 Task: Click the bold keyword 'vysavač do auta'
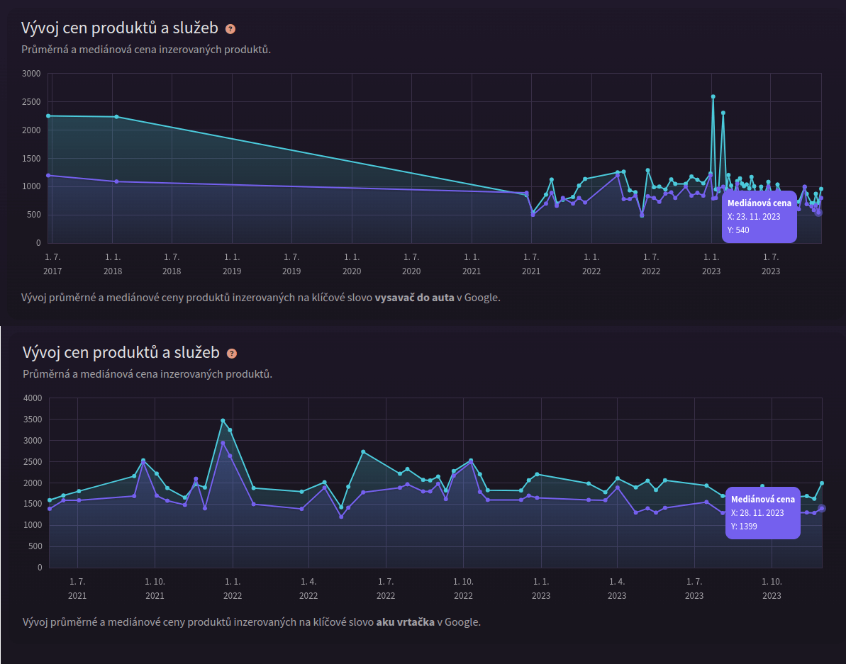pos(414,298)
